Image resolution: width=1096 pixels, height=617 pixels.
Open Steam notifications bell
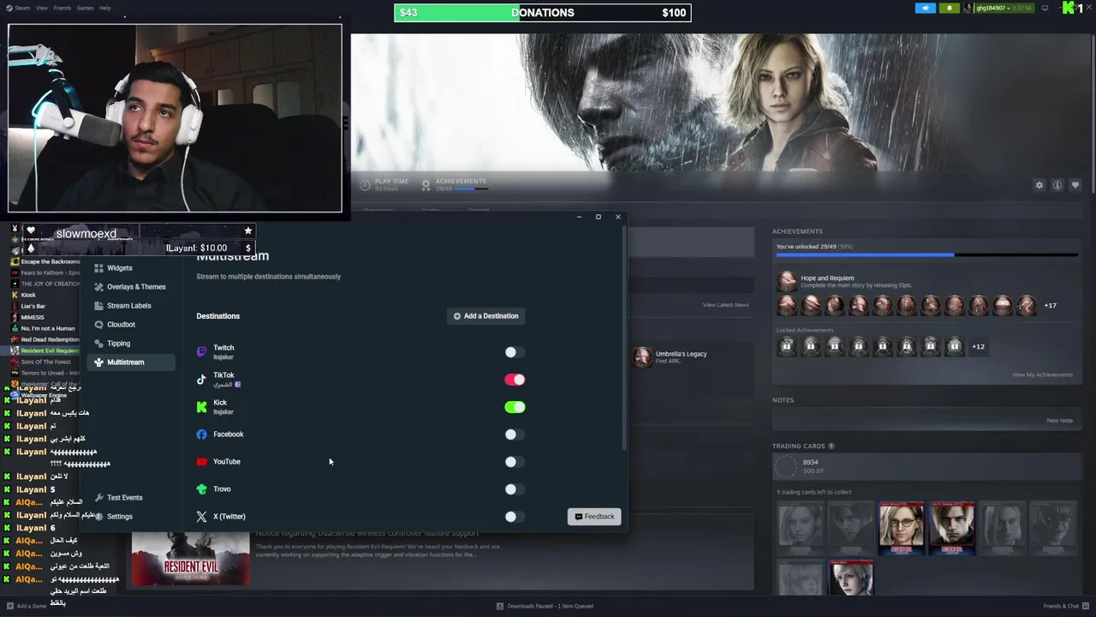pos(949,8)
